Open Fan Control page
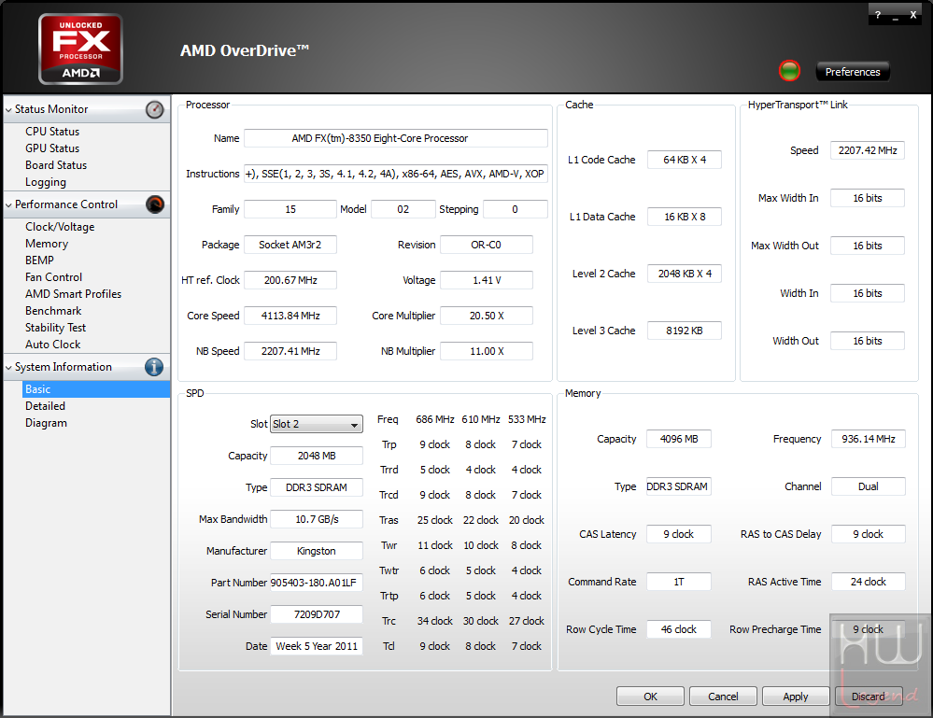The height and width of the screenshot is (718, 933). (x=53, y=277)
